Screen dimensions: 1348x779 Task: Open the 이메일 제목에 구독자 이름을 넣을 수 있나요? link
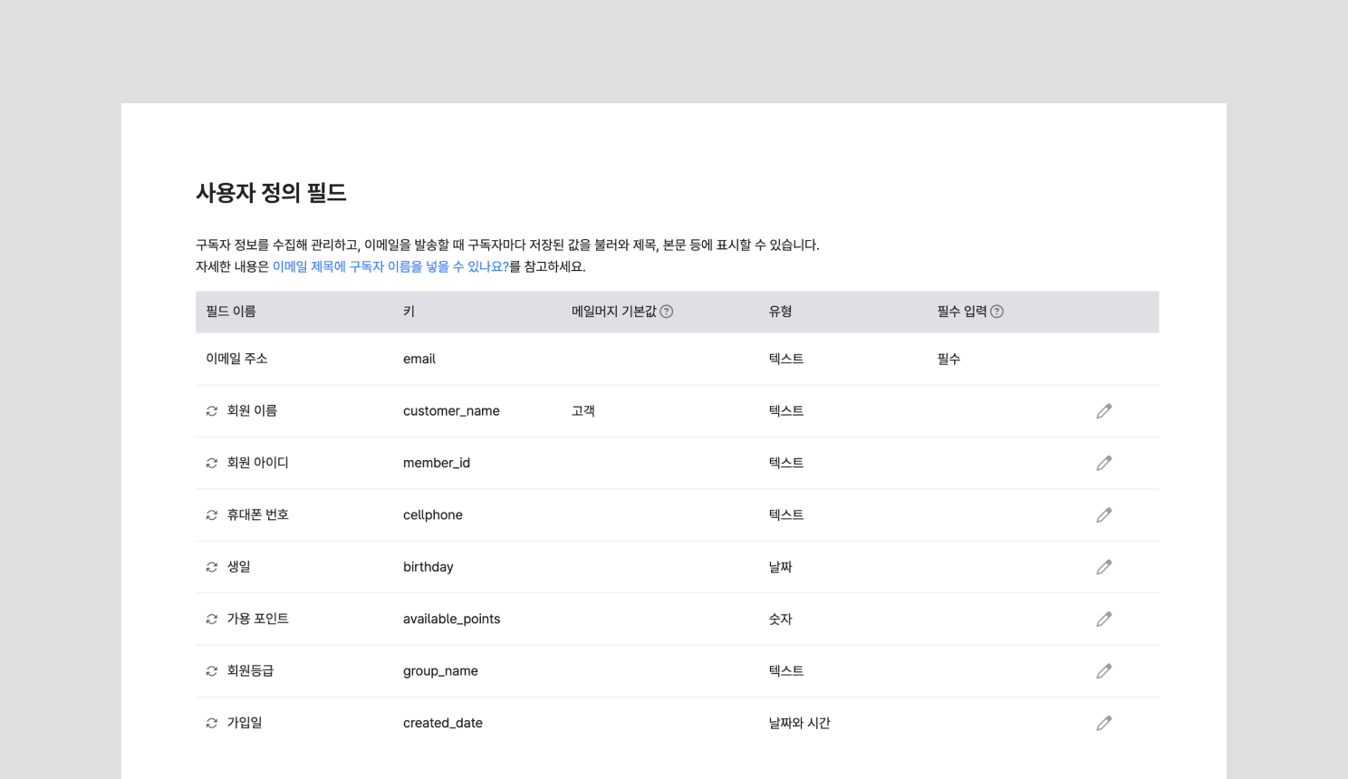click(x=390, y=266)
